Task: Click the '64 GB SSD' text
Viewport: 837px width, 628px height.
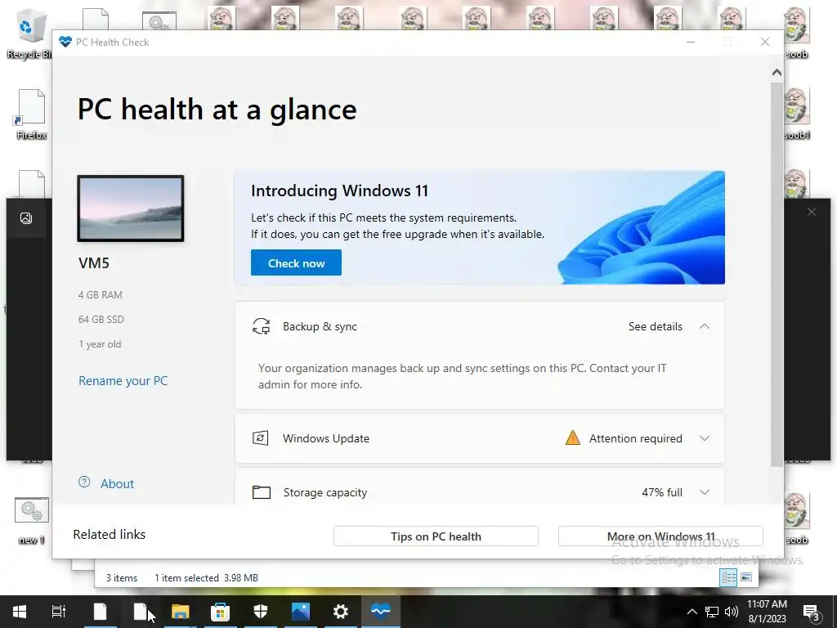Action: [101, 320]
